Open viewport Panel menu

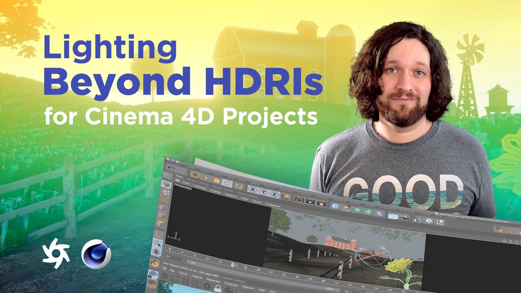point(257,201)
